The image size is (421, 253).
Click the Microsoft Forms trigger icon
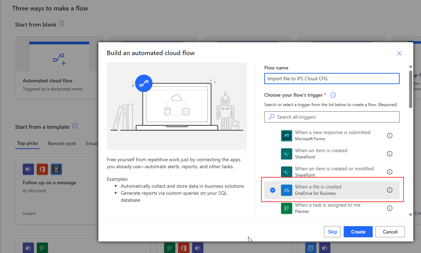tap(286, 136)
